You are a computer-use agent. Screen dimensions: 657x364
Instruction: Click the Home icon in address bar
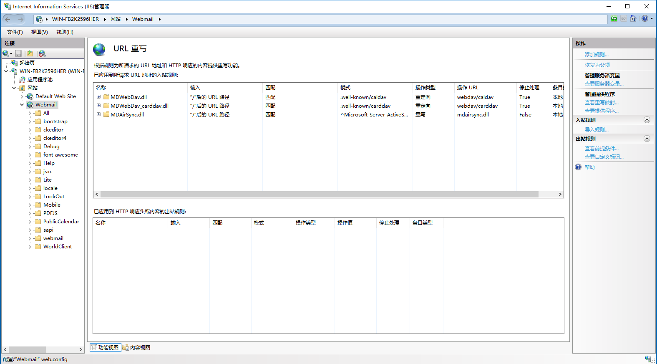click(633, 19)
